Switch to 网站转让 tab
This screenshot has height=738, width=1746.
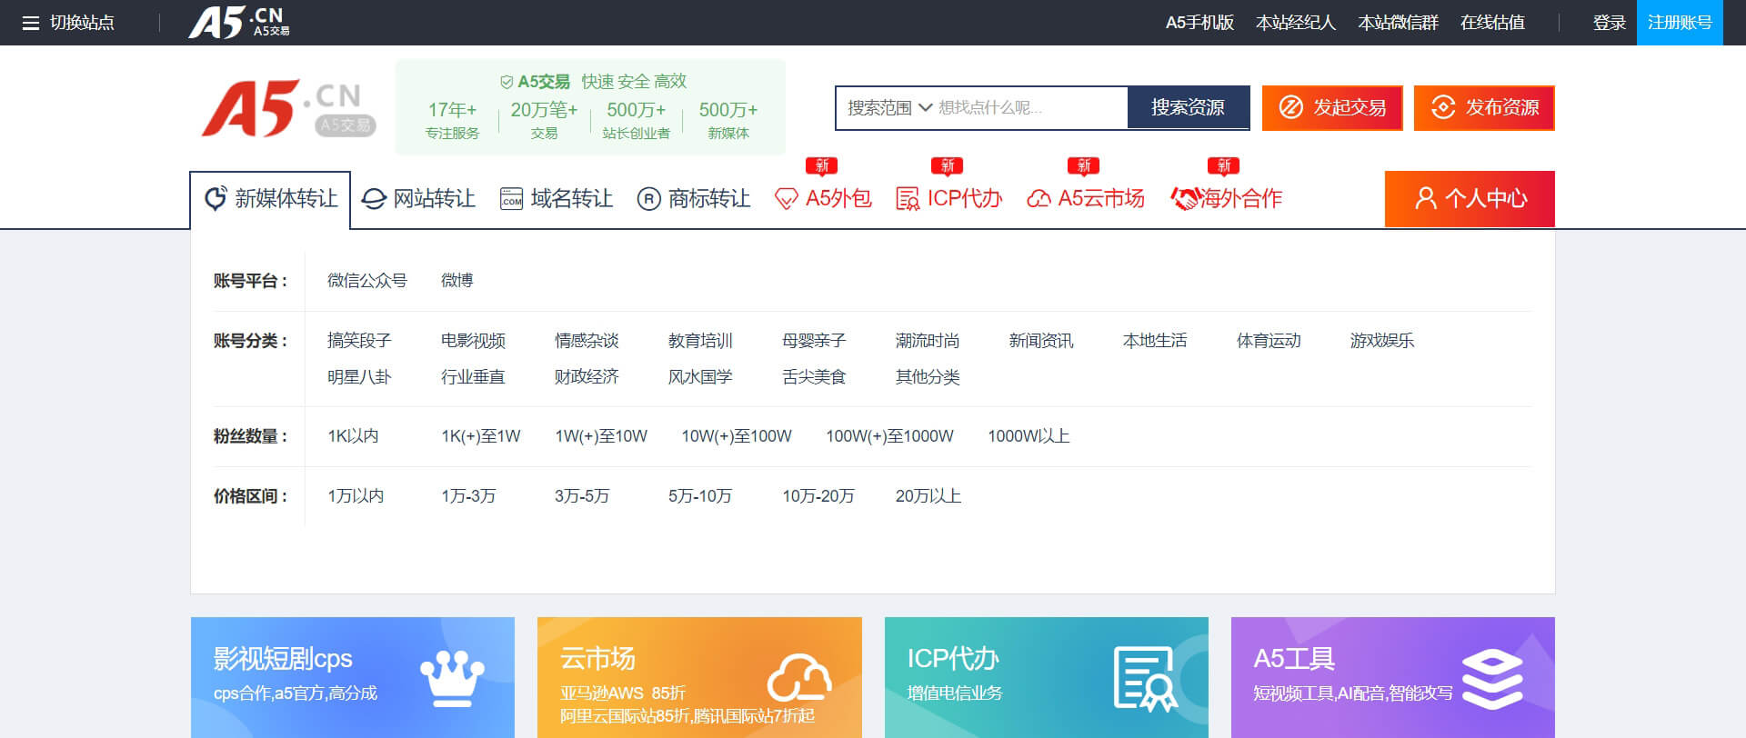[418, 198]
